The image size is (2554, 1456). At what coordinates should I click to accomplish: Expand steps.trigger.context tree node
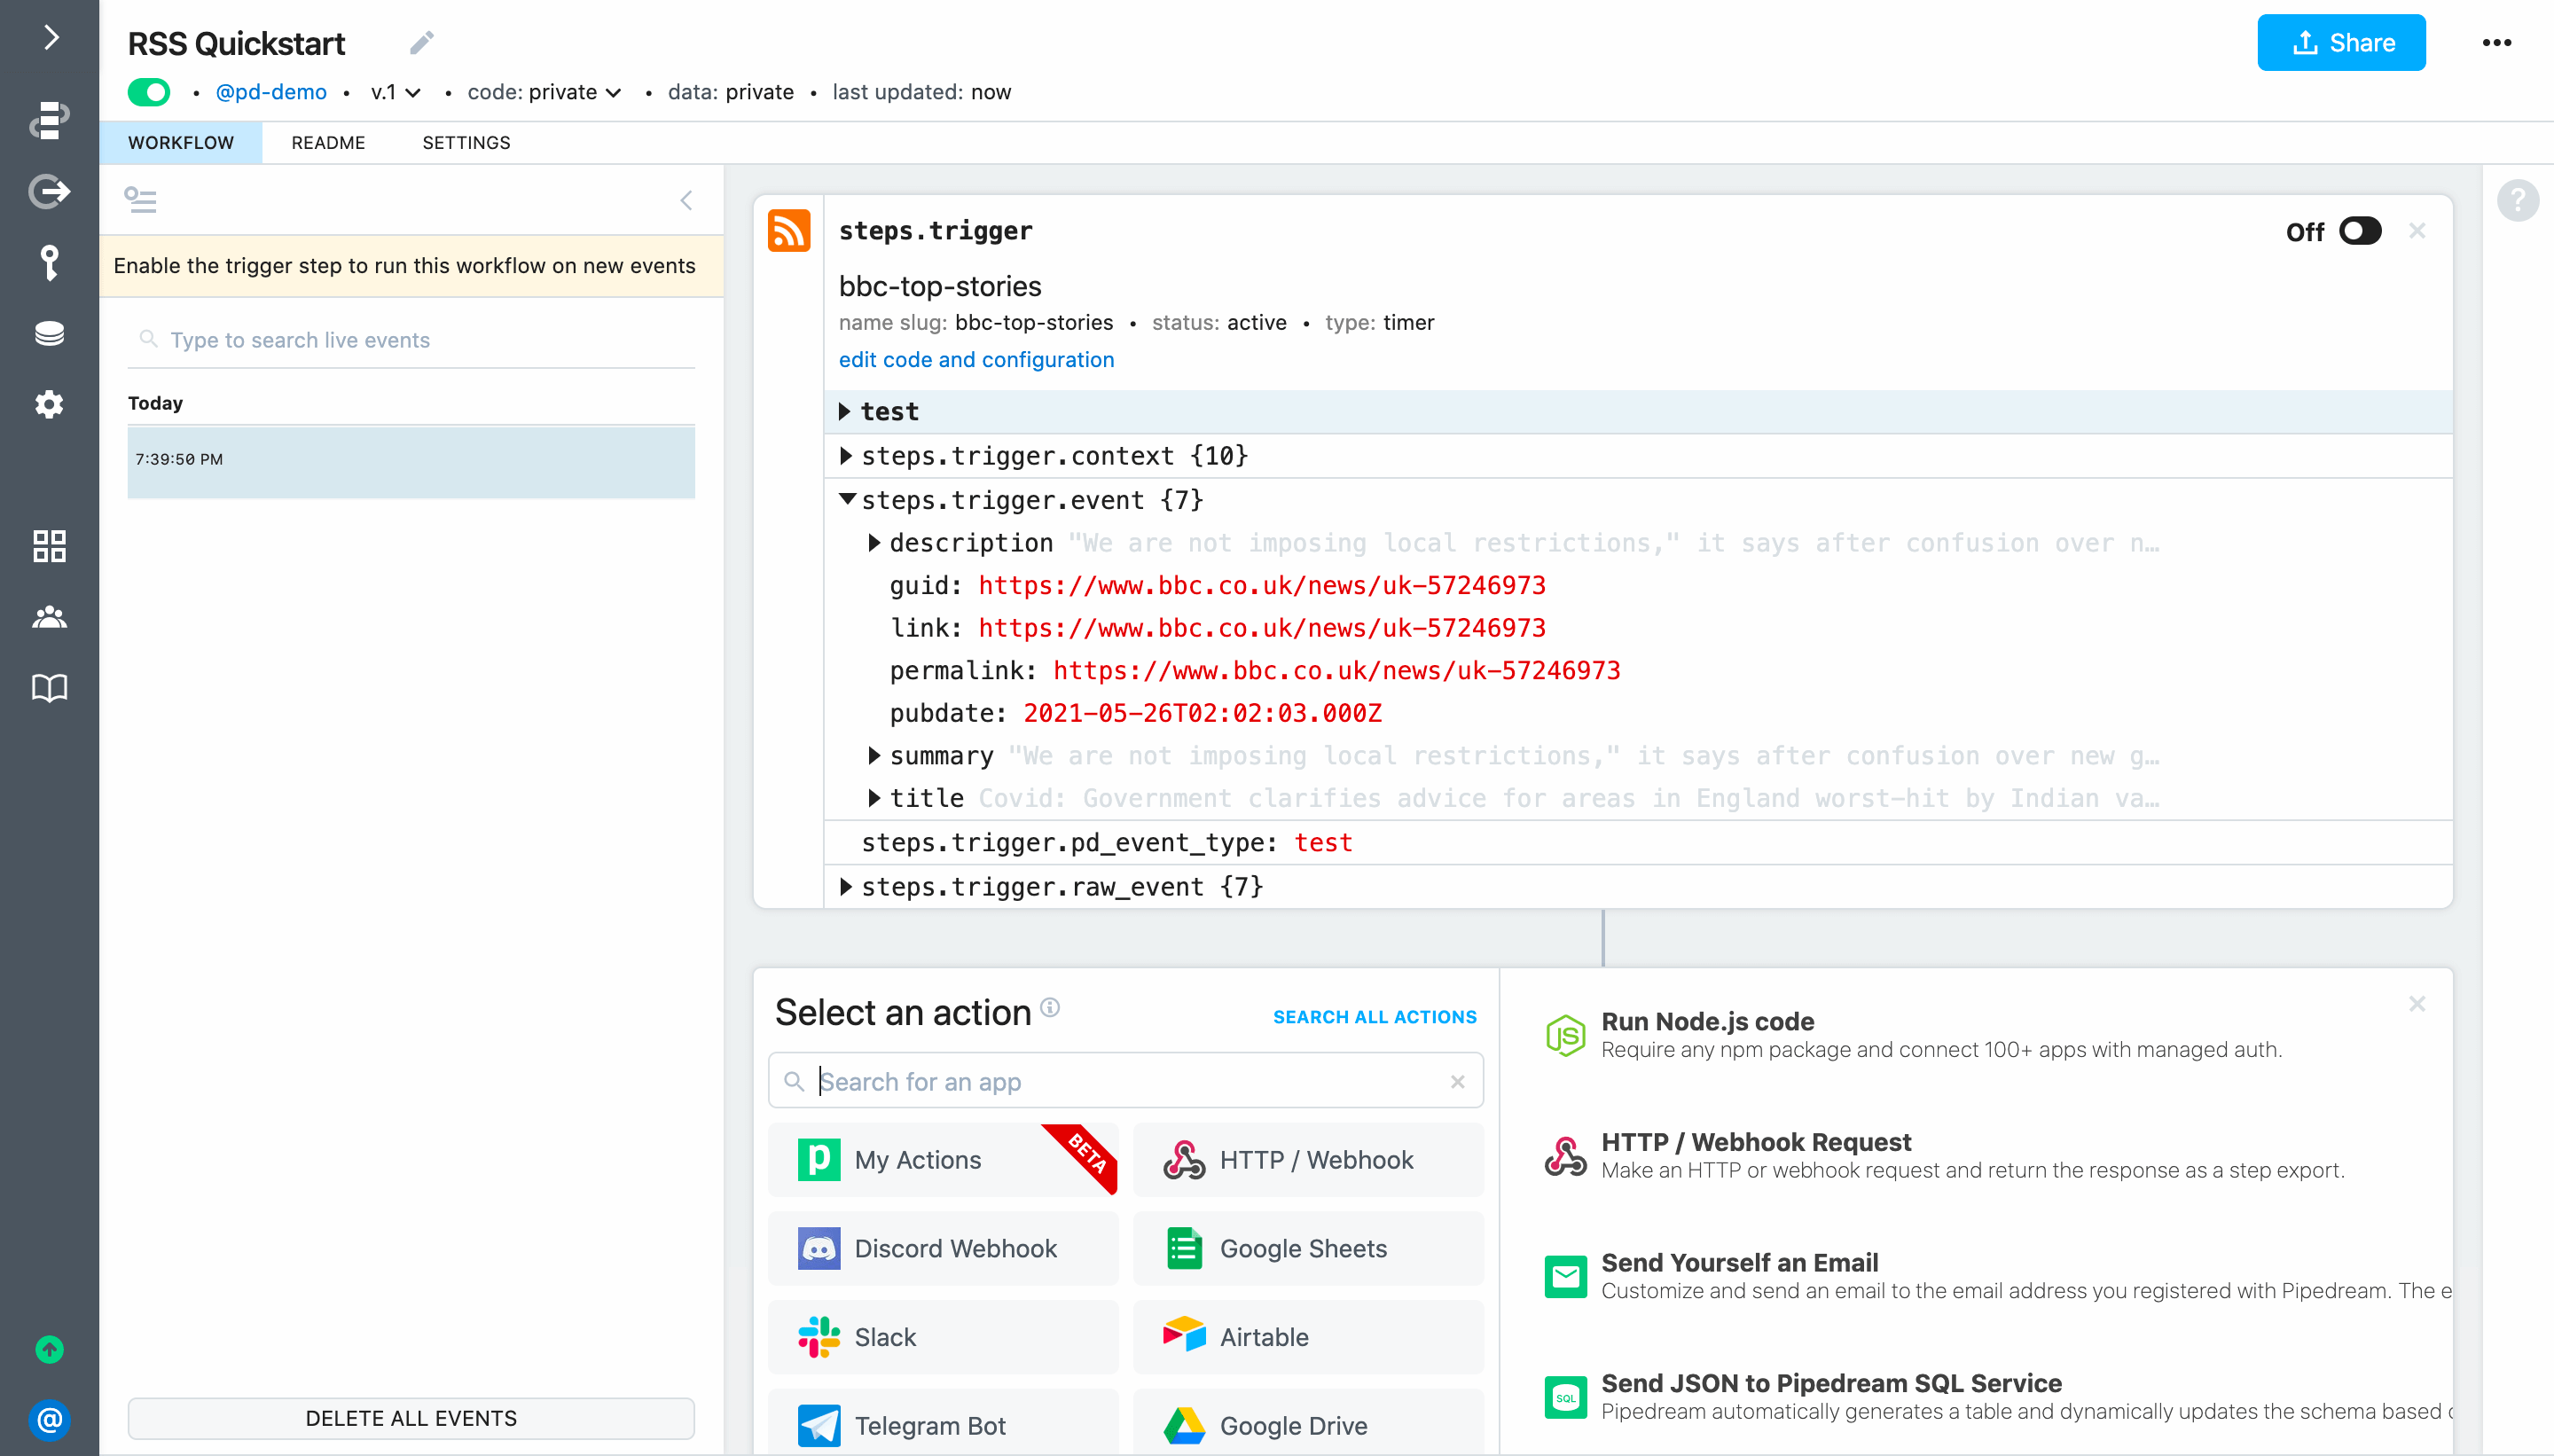point(846,456)
